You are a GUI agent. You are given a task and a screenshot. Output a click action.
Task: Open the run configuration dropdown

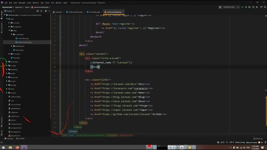pos(229,7)
